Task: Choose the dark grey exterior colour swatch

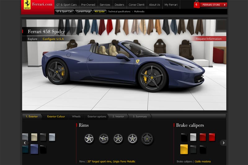Action: point(43,137)
